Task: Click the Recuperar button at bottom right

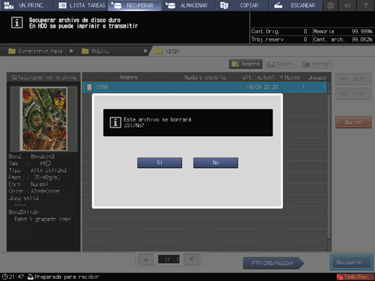Action: 351,262
